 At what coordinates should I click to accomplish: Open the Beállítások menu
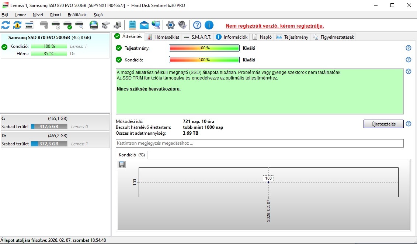click(77, 15)
